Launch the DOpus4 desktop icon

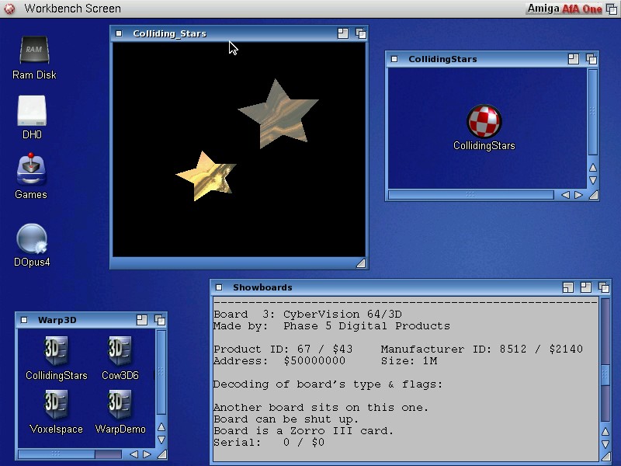[x=32, y=239]
